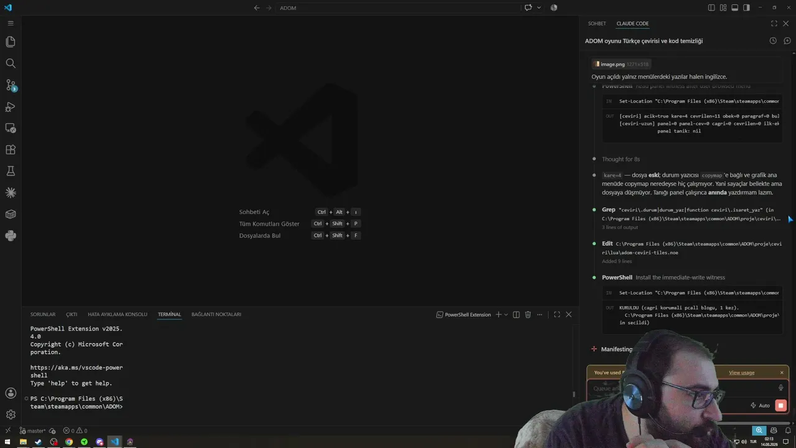Stop the running Claude Code response
The image size is (796, 448).
[780, 406]
